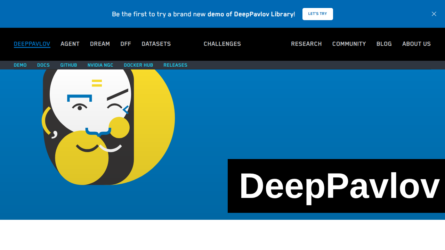Select DFF in the navigation bar
Screen dimensions: 445x250
pyautogui.click(x=126, y=44)
